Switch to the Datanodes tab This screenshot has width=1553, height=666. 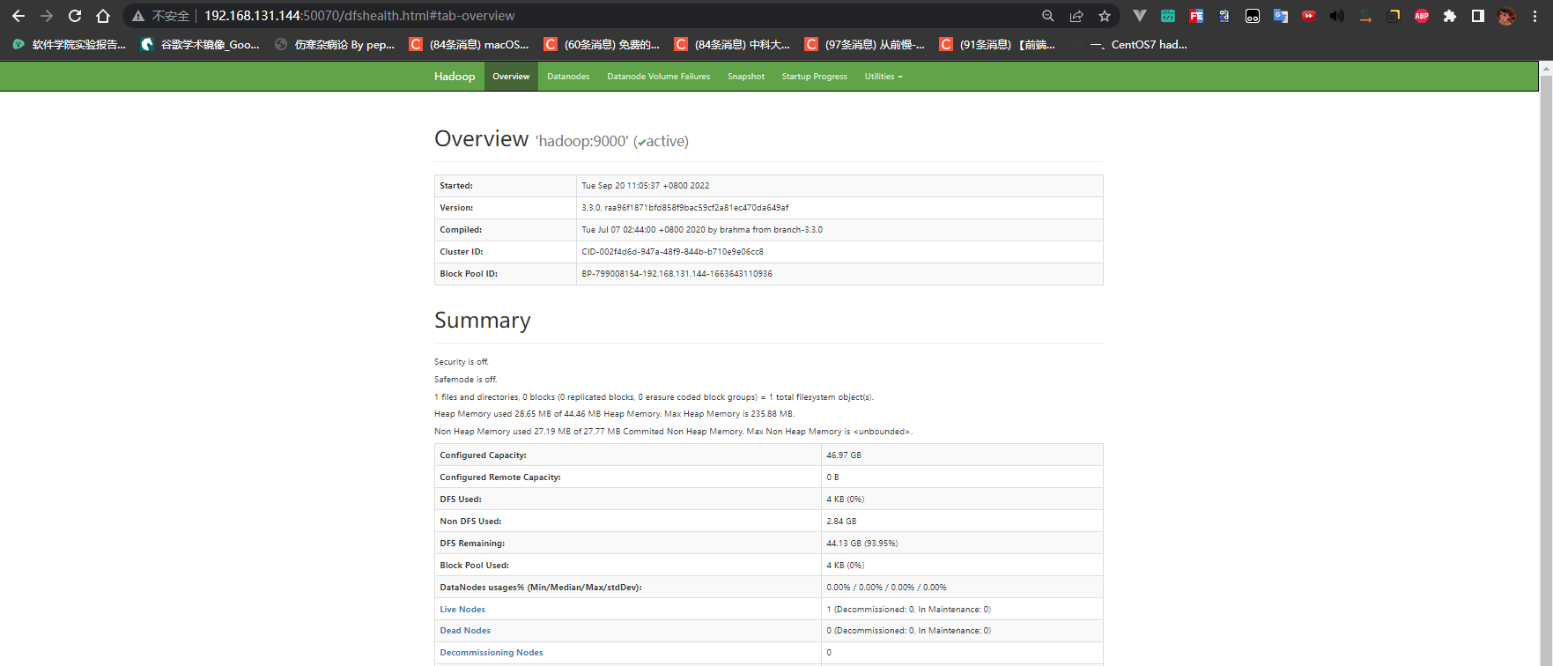click(568, 77)
